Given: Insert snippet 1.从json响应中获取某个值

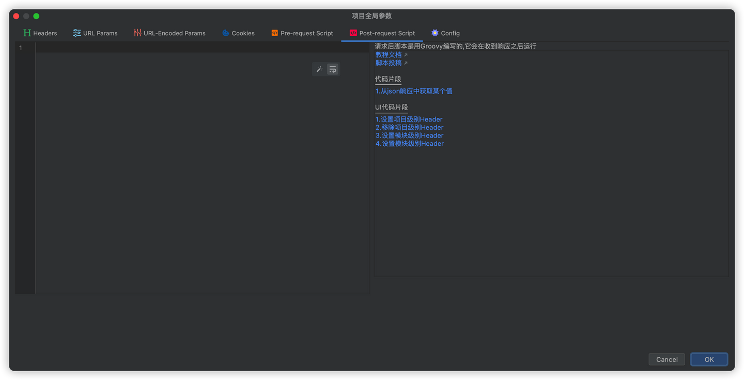Looking at the screenshot, I should [x=414, y=91].
